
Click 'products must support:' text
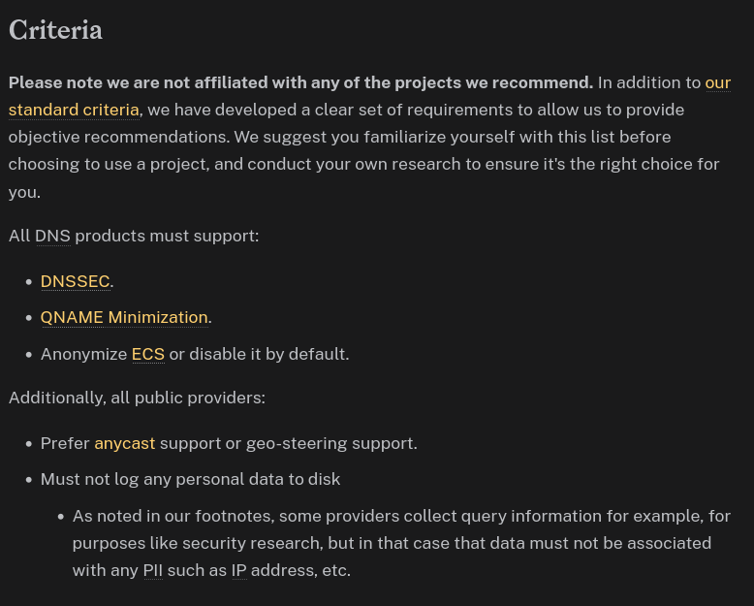pos(167,236)
